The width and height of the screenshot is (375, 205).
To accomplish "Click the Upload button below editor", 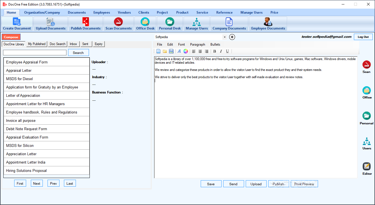I will tap(256, 184).
